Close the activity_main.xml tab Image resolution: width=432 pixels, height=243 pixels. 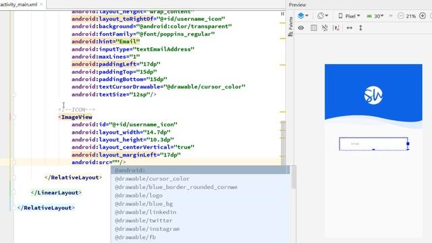[x=41, y=5]
